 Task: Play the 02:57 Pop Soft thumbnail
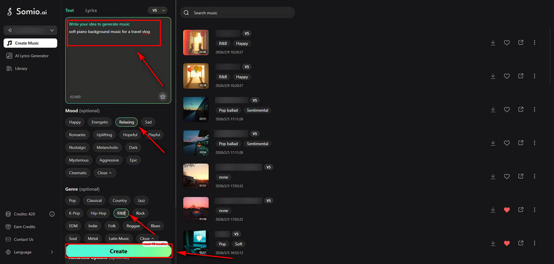[x=196, y=243]
